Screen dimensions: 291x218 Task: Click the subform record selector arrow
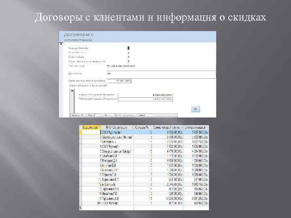pos(72,91)
